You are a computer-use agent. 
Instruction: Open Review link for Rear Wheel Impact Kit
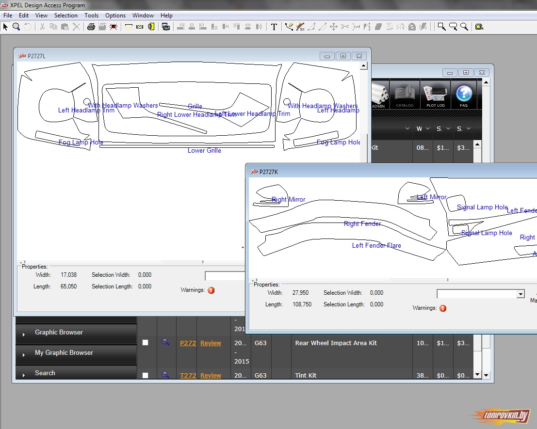tap(211, 343)
